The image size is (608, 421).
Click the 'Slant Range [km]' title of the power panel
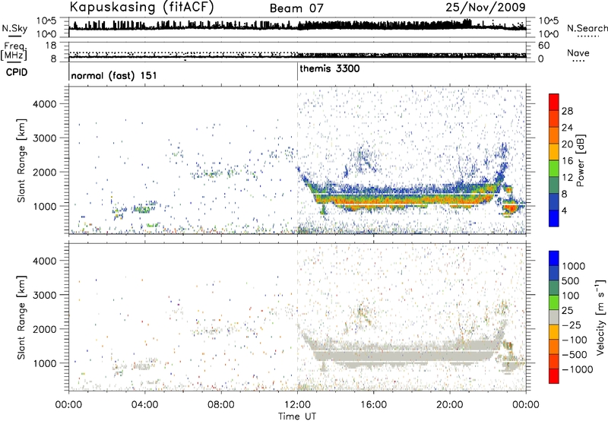(x=21, y=160)
